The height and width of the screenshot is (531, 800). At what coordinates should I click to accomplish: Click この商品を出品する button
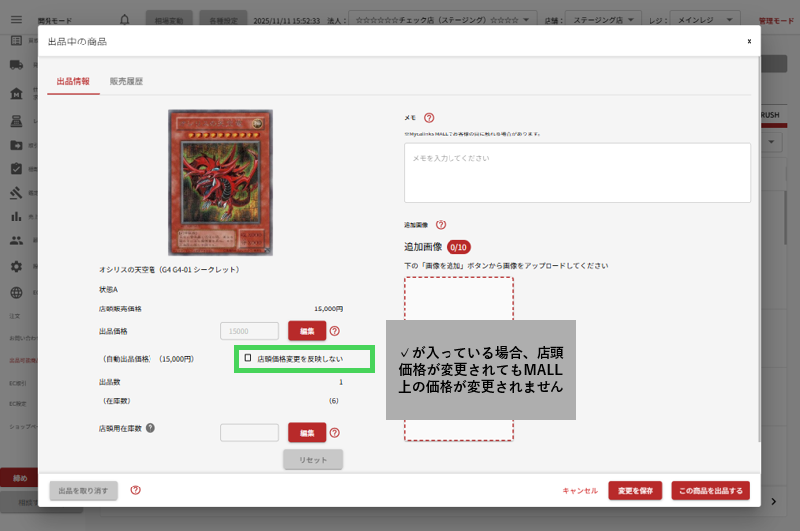click(x=710, y=490)
